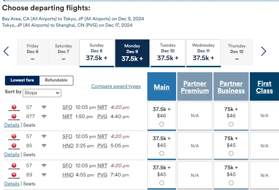Image resolution: width=279 pixels, height=190 pixels.
Task: Click Wi-Fi icon for flight 877
Action: tap(44, 116)
